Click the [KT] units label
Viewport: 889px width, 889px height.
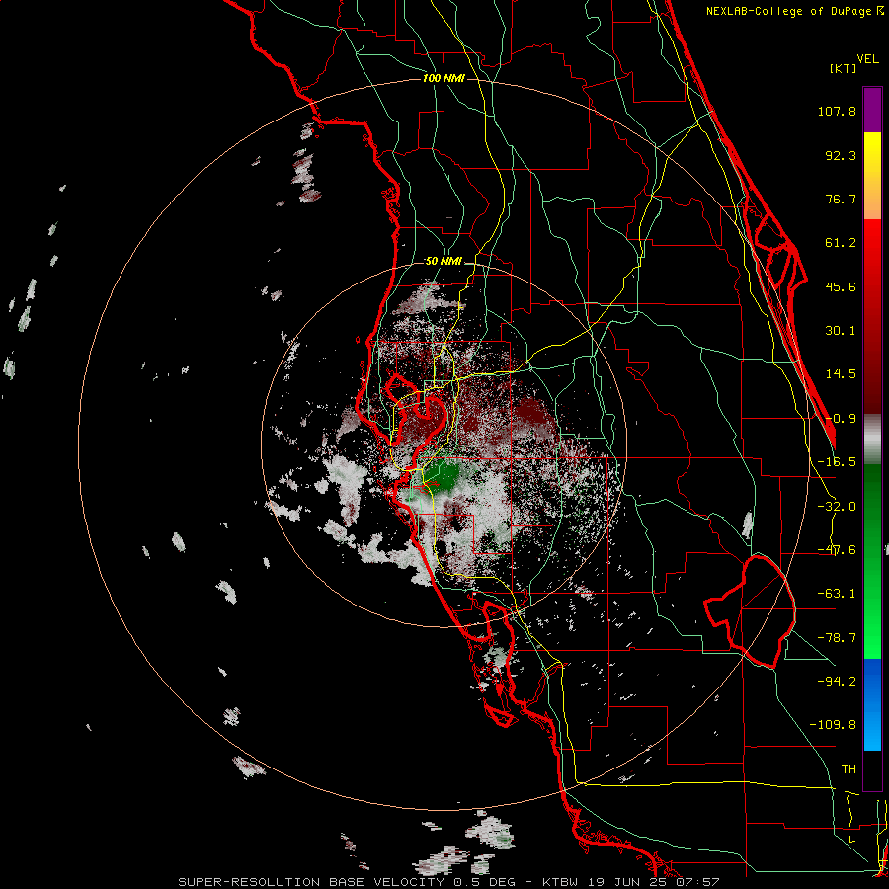click(844, 68)
